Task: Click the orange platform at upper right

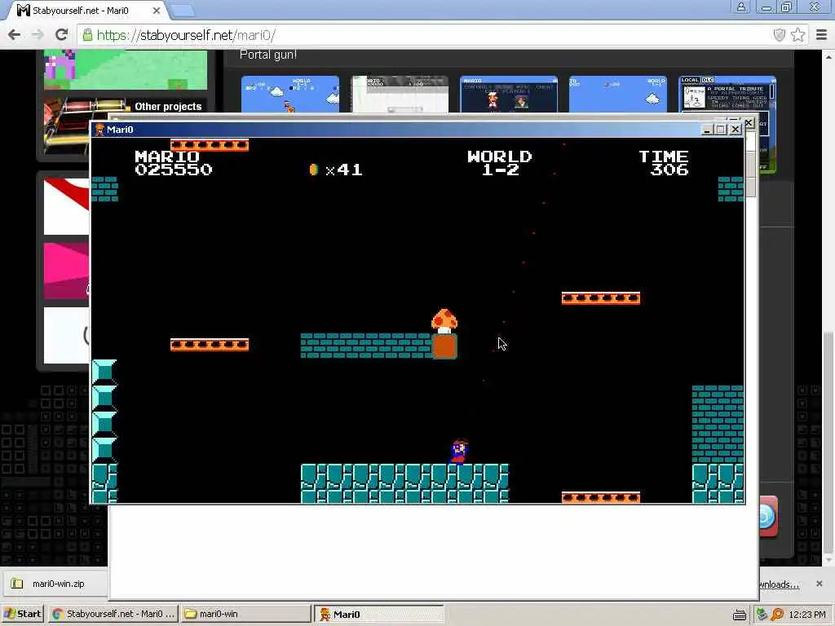Action: tap(601, 298)
